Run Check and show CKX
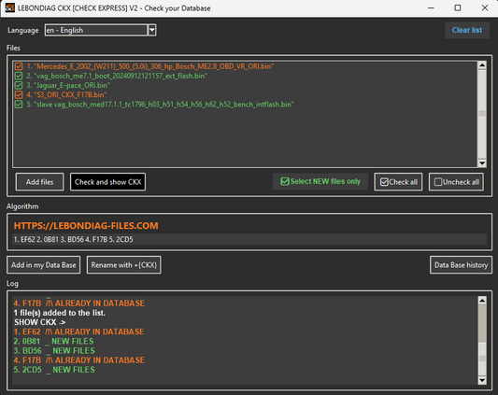Screen dimensions: 498x395 107,182
